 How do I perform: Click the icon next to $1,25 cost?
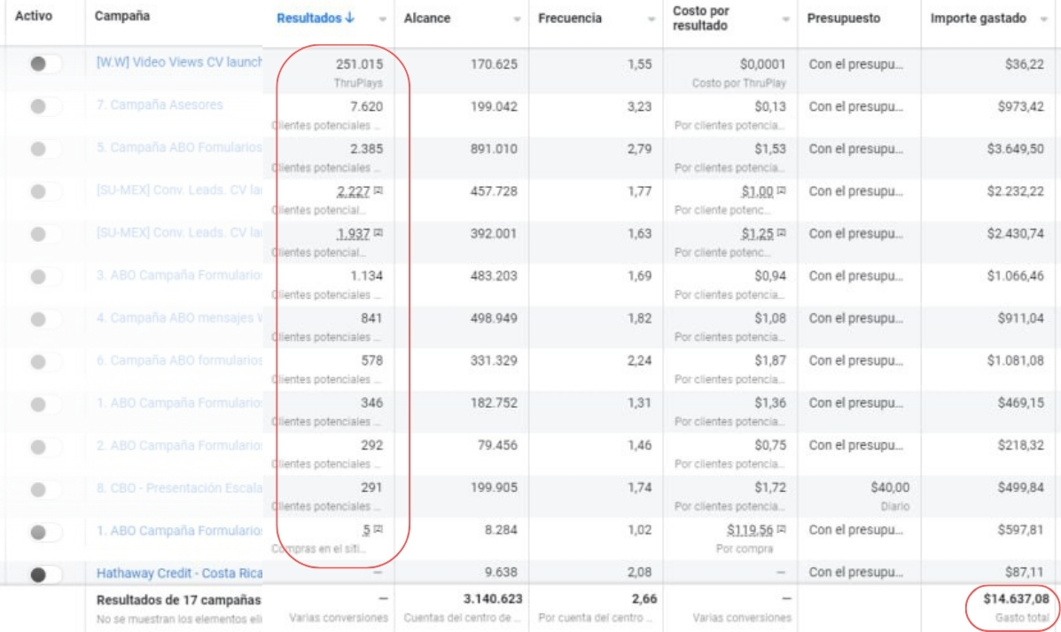click(781, 234)
